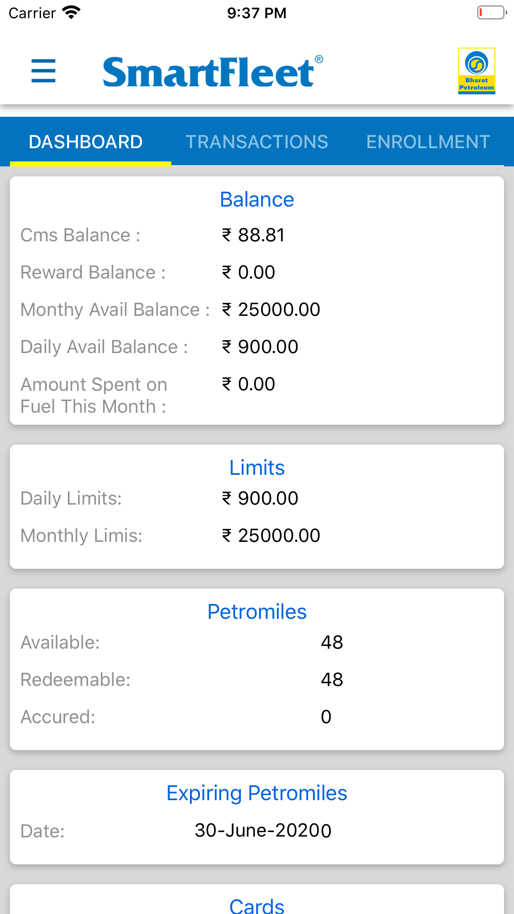Viewport: 514px width, 914px height.
Task: Tap the Wi-Fi status icon
Action: pos(71,13)
